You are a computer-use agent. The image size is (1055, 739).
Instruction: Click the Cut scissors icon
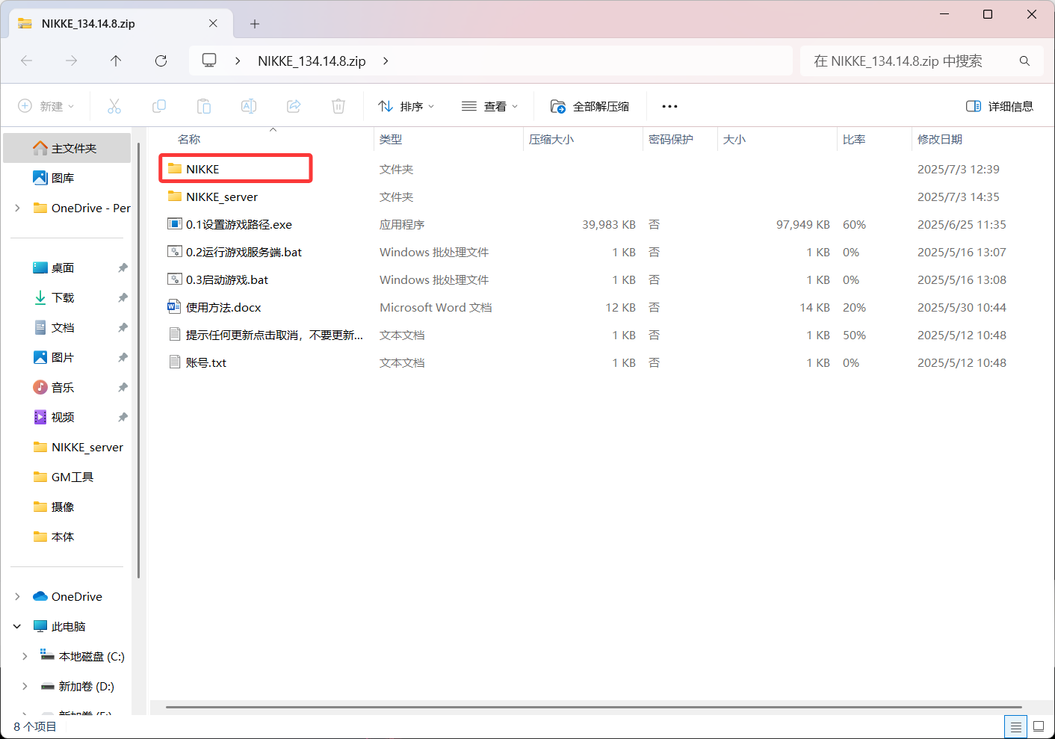(x=114, y=106)
